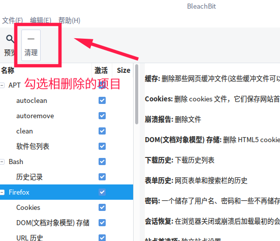The image size is (280, 241).
Task: Toggle the URL 历史 checkbox
Action: [x=102, y=238]
